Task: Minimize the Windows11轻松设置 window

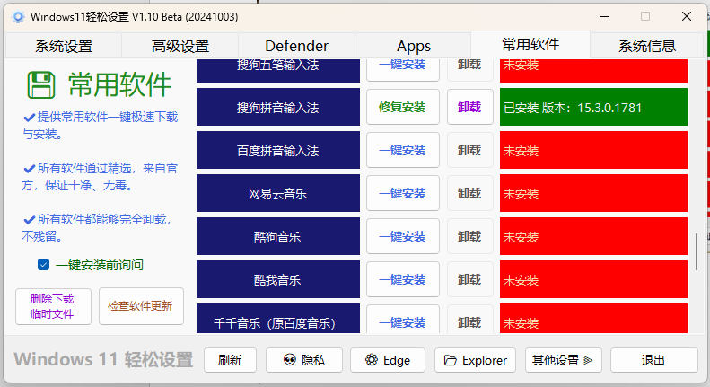Action: [x=605, y=17]
